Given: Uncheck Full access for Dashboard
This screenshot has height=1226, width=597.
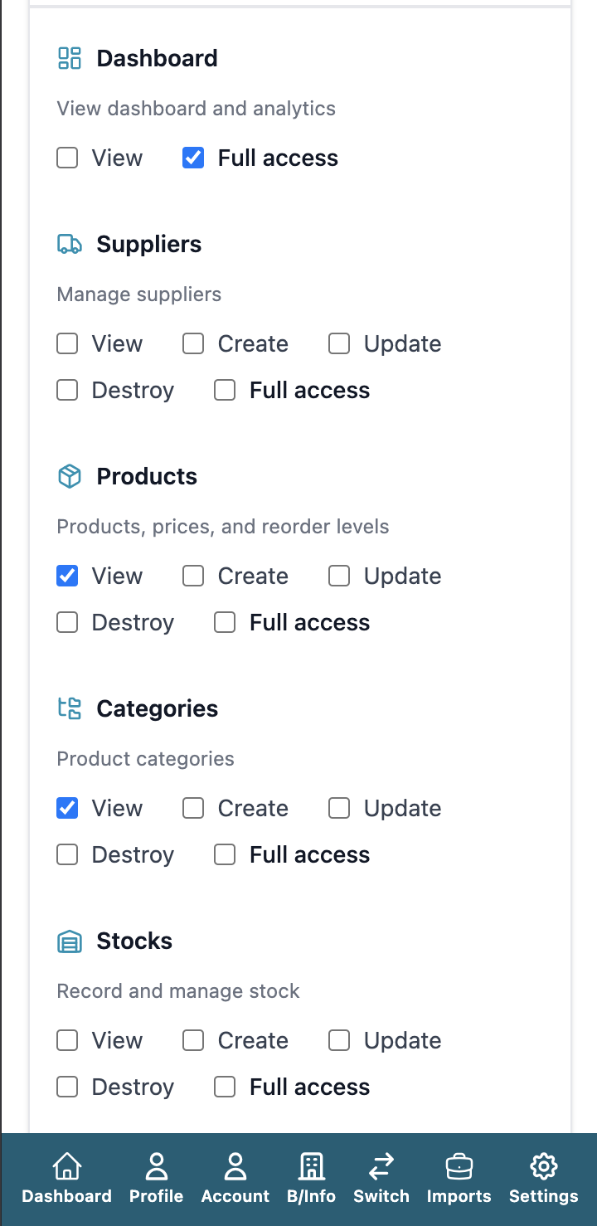Looking at the screenshot, I should [192, 158].
